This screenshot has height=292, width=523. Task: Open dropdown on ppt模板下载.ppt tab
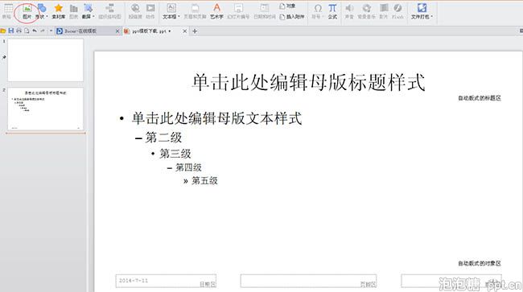click(170, 31)
